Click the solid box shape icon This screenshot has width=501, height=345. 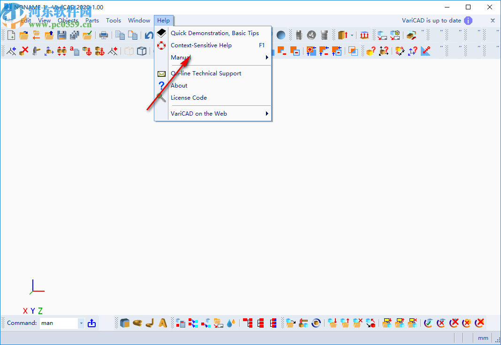coord(125,323)
